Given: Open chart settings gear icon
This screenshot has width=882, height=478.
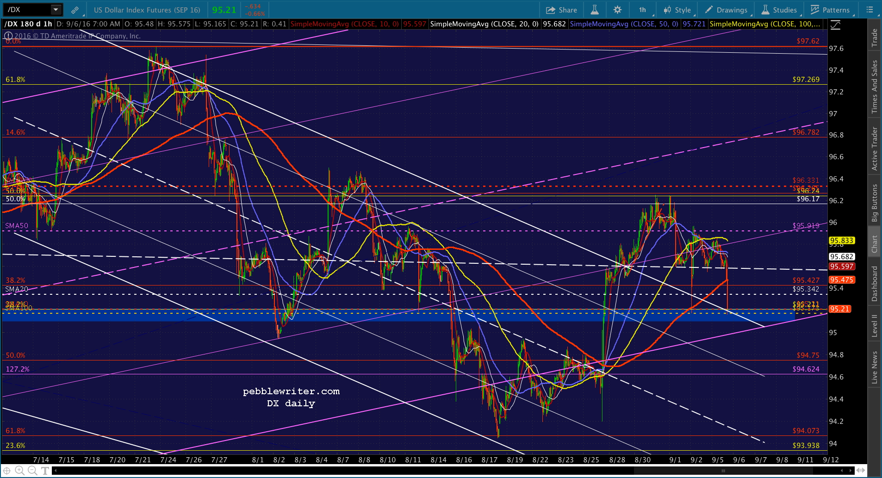Looking at the screenshot, I should pos(617,10).
